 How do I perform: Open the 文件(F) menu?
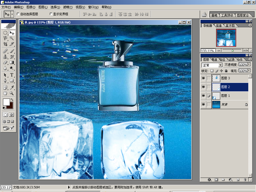[6, 7]
